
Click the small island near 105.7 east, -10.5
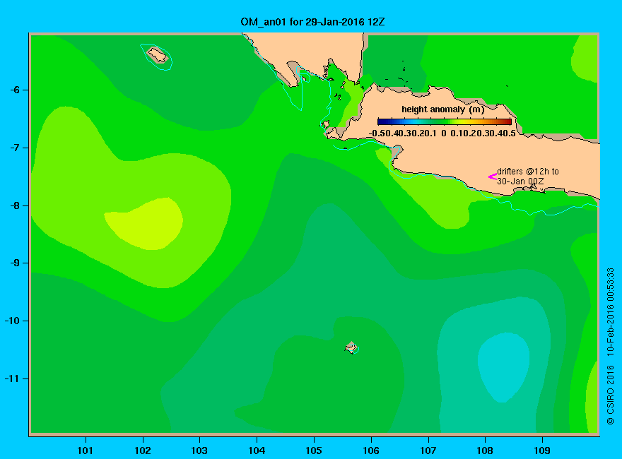(351, 348)
